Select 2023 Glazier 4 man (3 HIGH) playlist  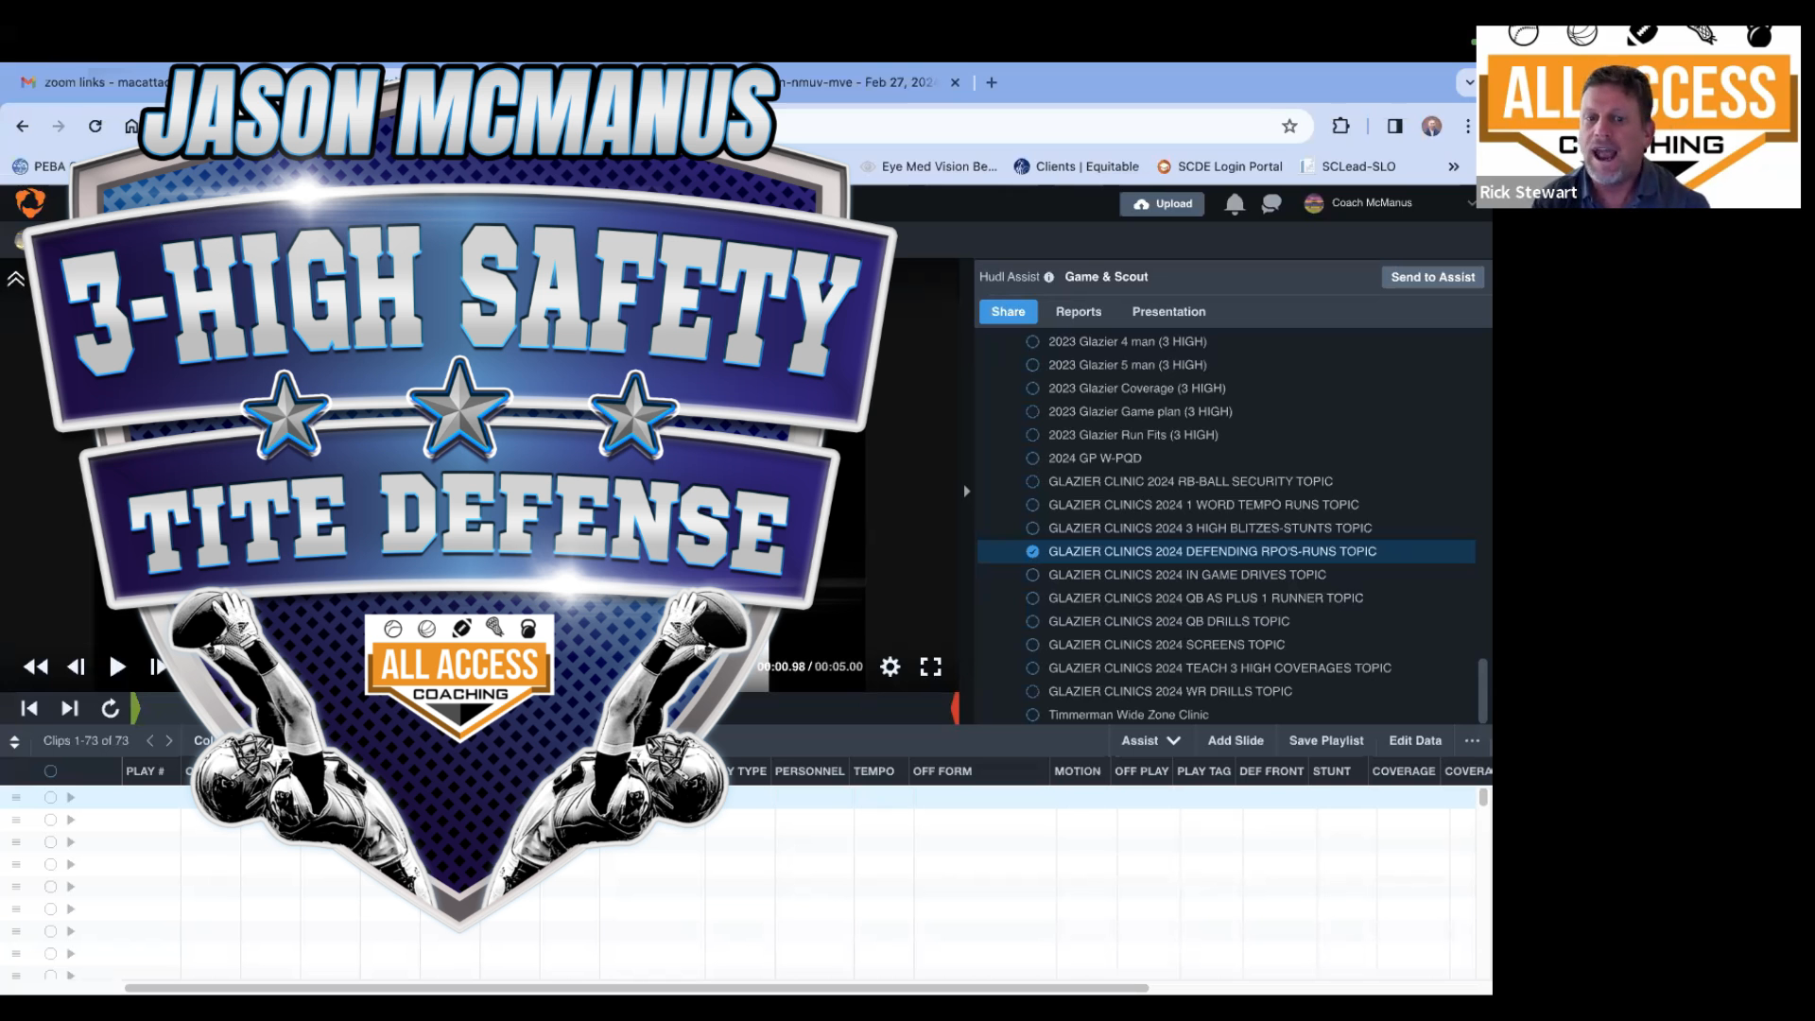point(1127,341)
